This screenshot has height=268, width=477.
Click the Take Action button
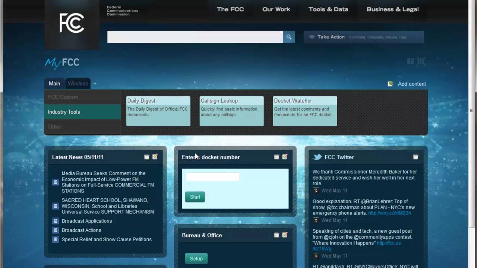364,37
